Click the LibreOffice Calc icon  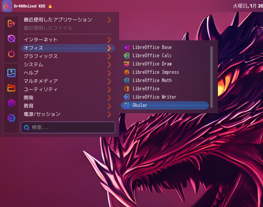coord(127,56)
